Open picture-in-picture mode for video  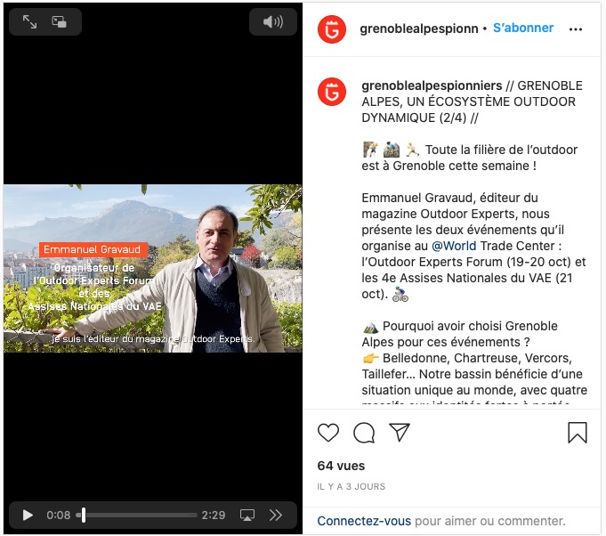(x=59, y=21)
